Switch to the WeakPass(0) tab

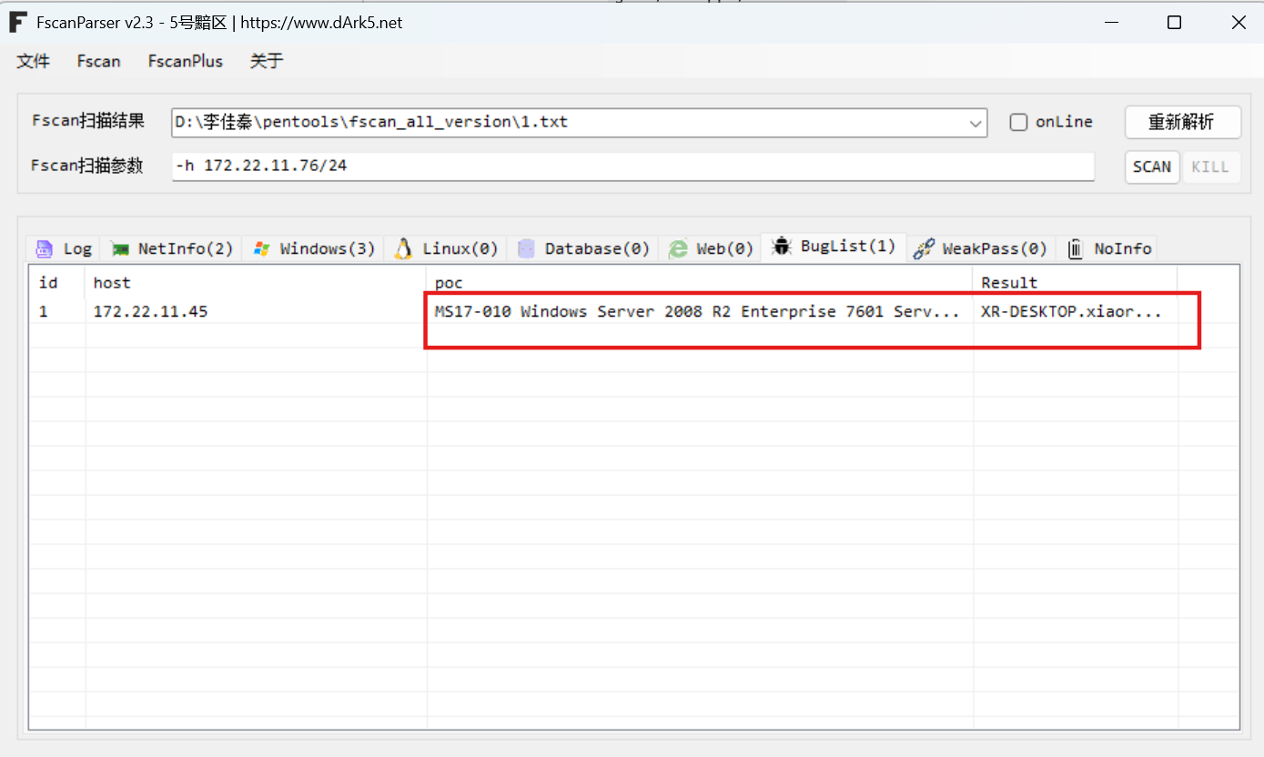981,248
